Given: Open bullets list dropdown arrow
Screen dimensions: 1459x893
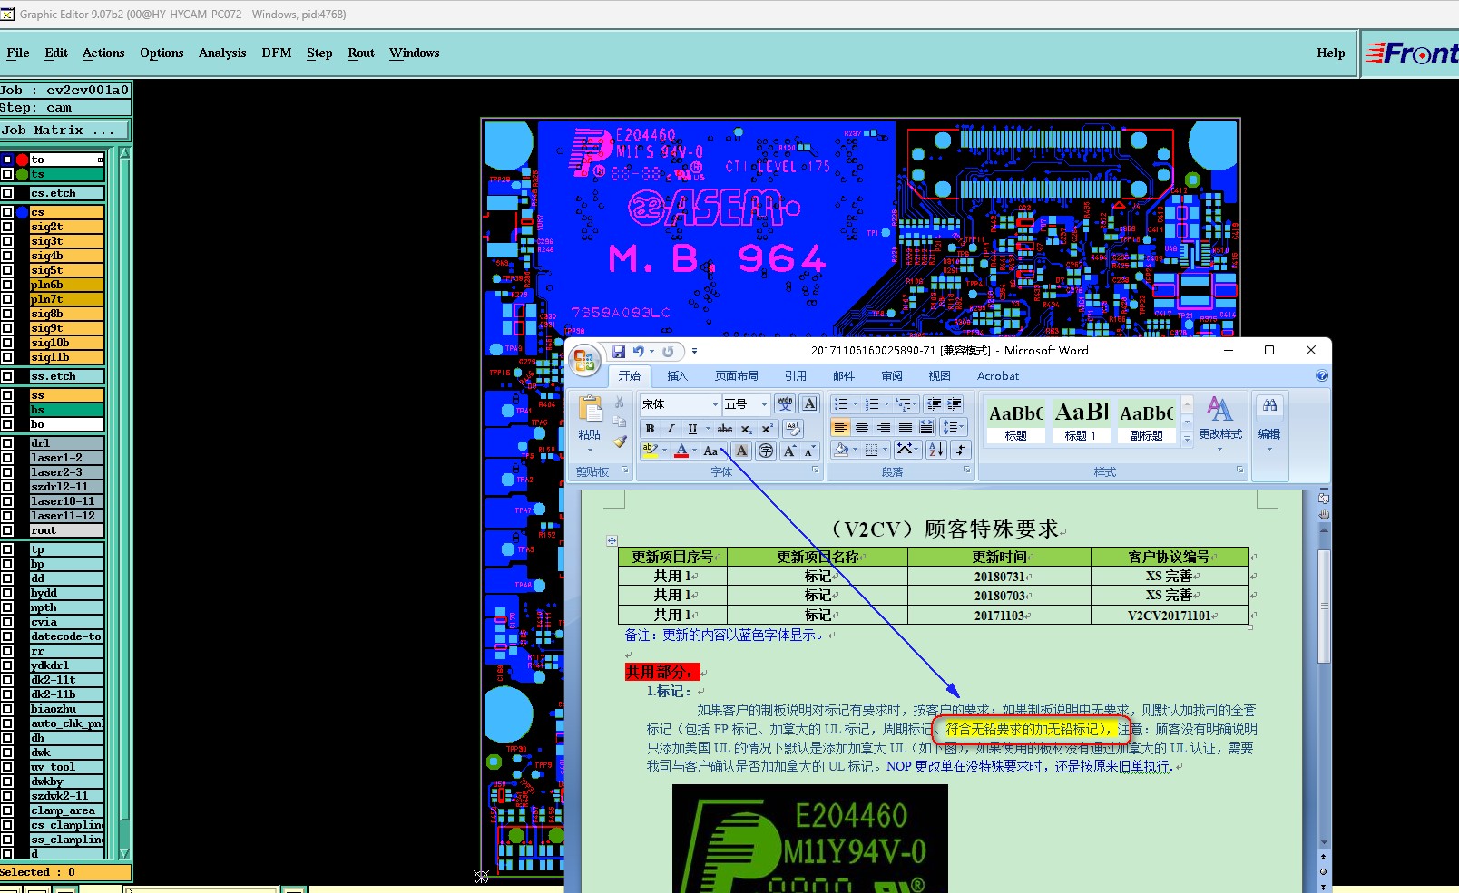Looking at the screenshot, I should 855,404.
